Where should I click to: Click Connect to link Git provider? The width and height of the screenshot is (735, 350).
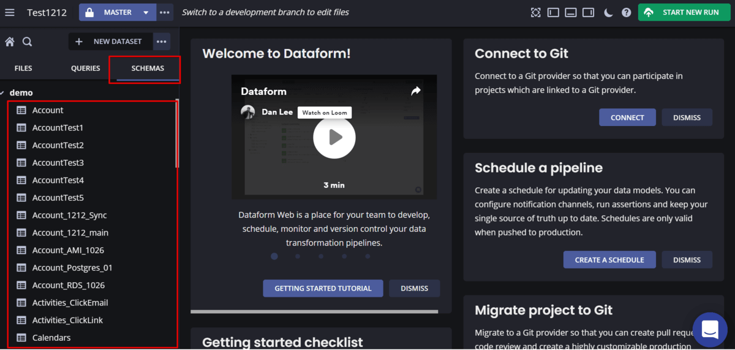click(x=627, y=117)
